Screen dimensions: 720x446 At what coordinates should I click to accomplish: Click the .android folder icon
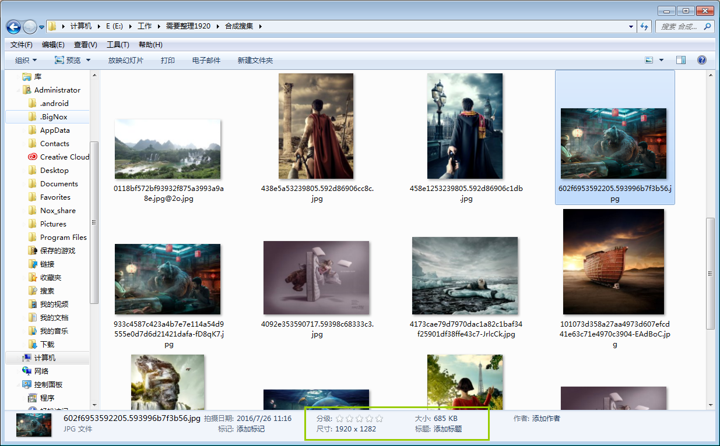[33, 103]
